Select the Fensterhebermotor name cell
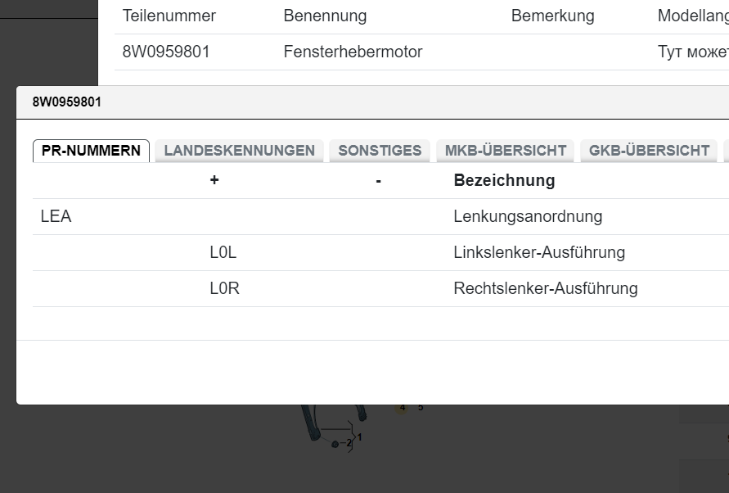 tap(353, 52)
